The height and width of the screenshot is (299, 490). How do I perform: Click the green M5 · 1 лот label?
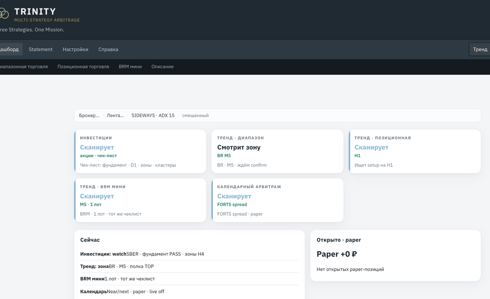(x=91, y=205)
